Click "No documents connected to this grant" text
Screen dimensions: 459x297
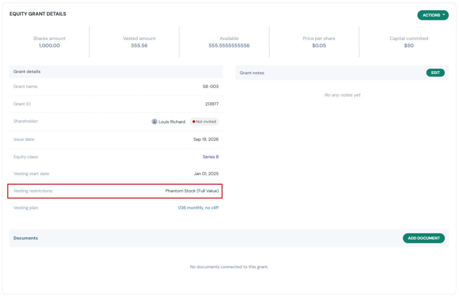[229, 267]
